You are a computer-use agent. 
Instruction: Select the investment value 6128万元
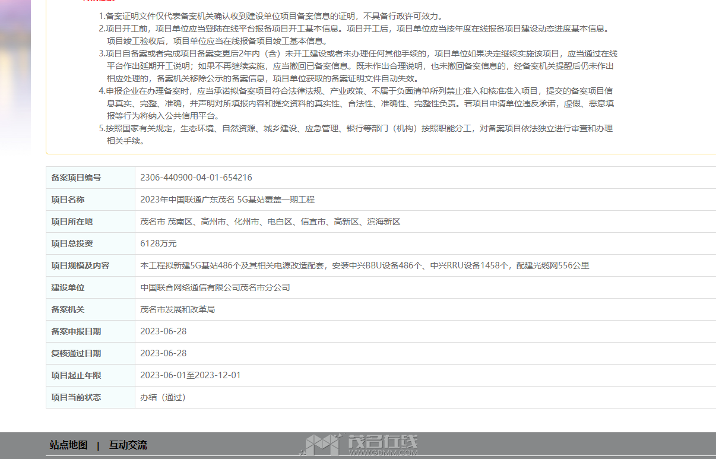click(159, 243)
